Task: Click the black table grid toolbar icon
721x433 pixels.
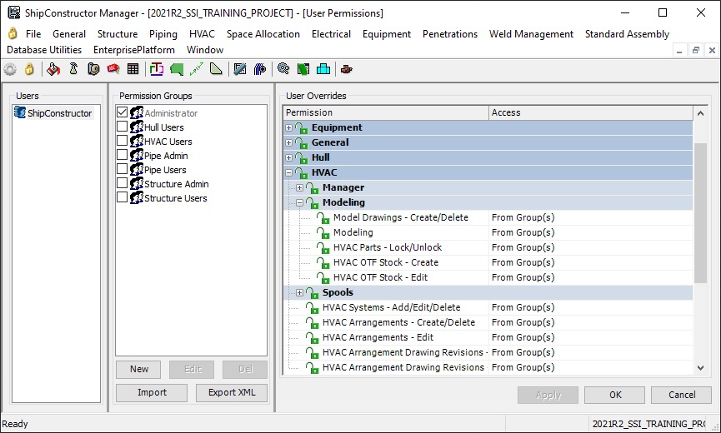Action: 133,69
